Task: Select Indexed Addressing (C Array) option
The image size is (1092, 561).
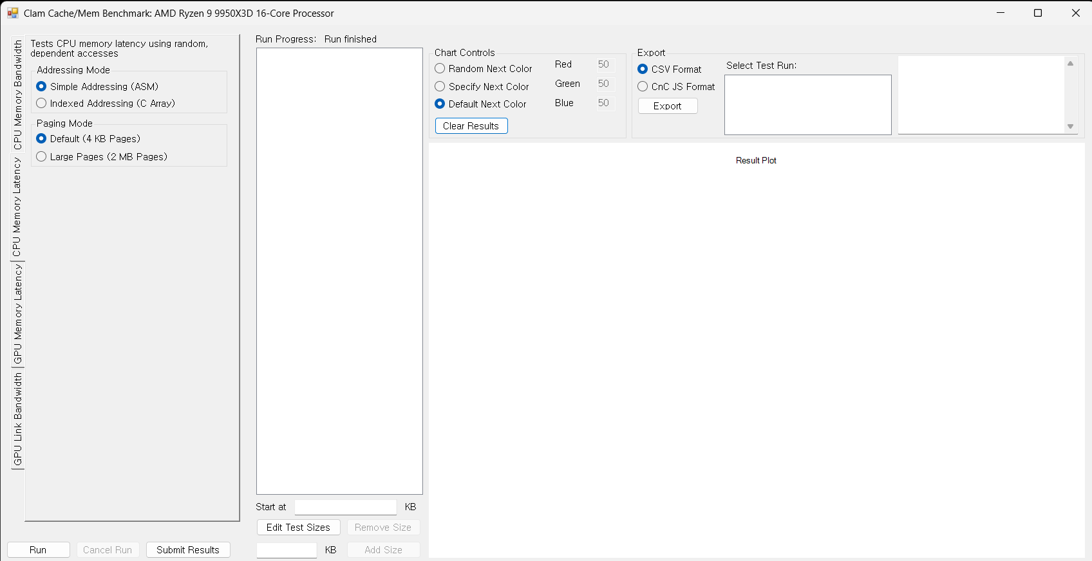Action: coord(42,104)
